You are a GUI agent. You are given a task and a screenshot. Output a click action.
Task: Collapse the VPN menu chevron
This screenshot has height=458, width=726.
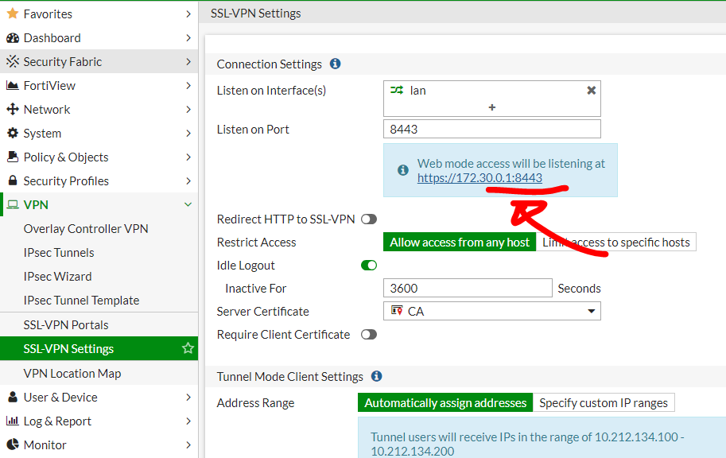point(188,204)
